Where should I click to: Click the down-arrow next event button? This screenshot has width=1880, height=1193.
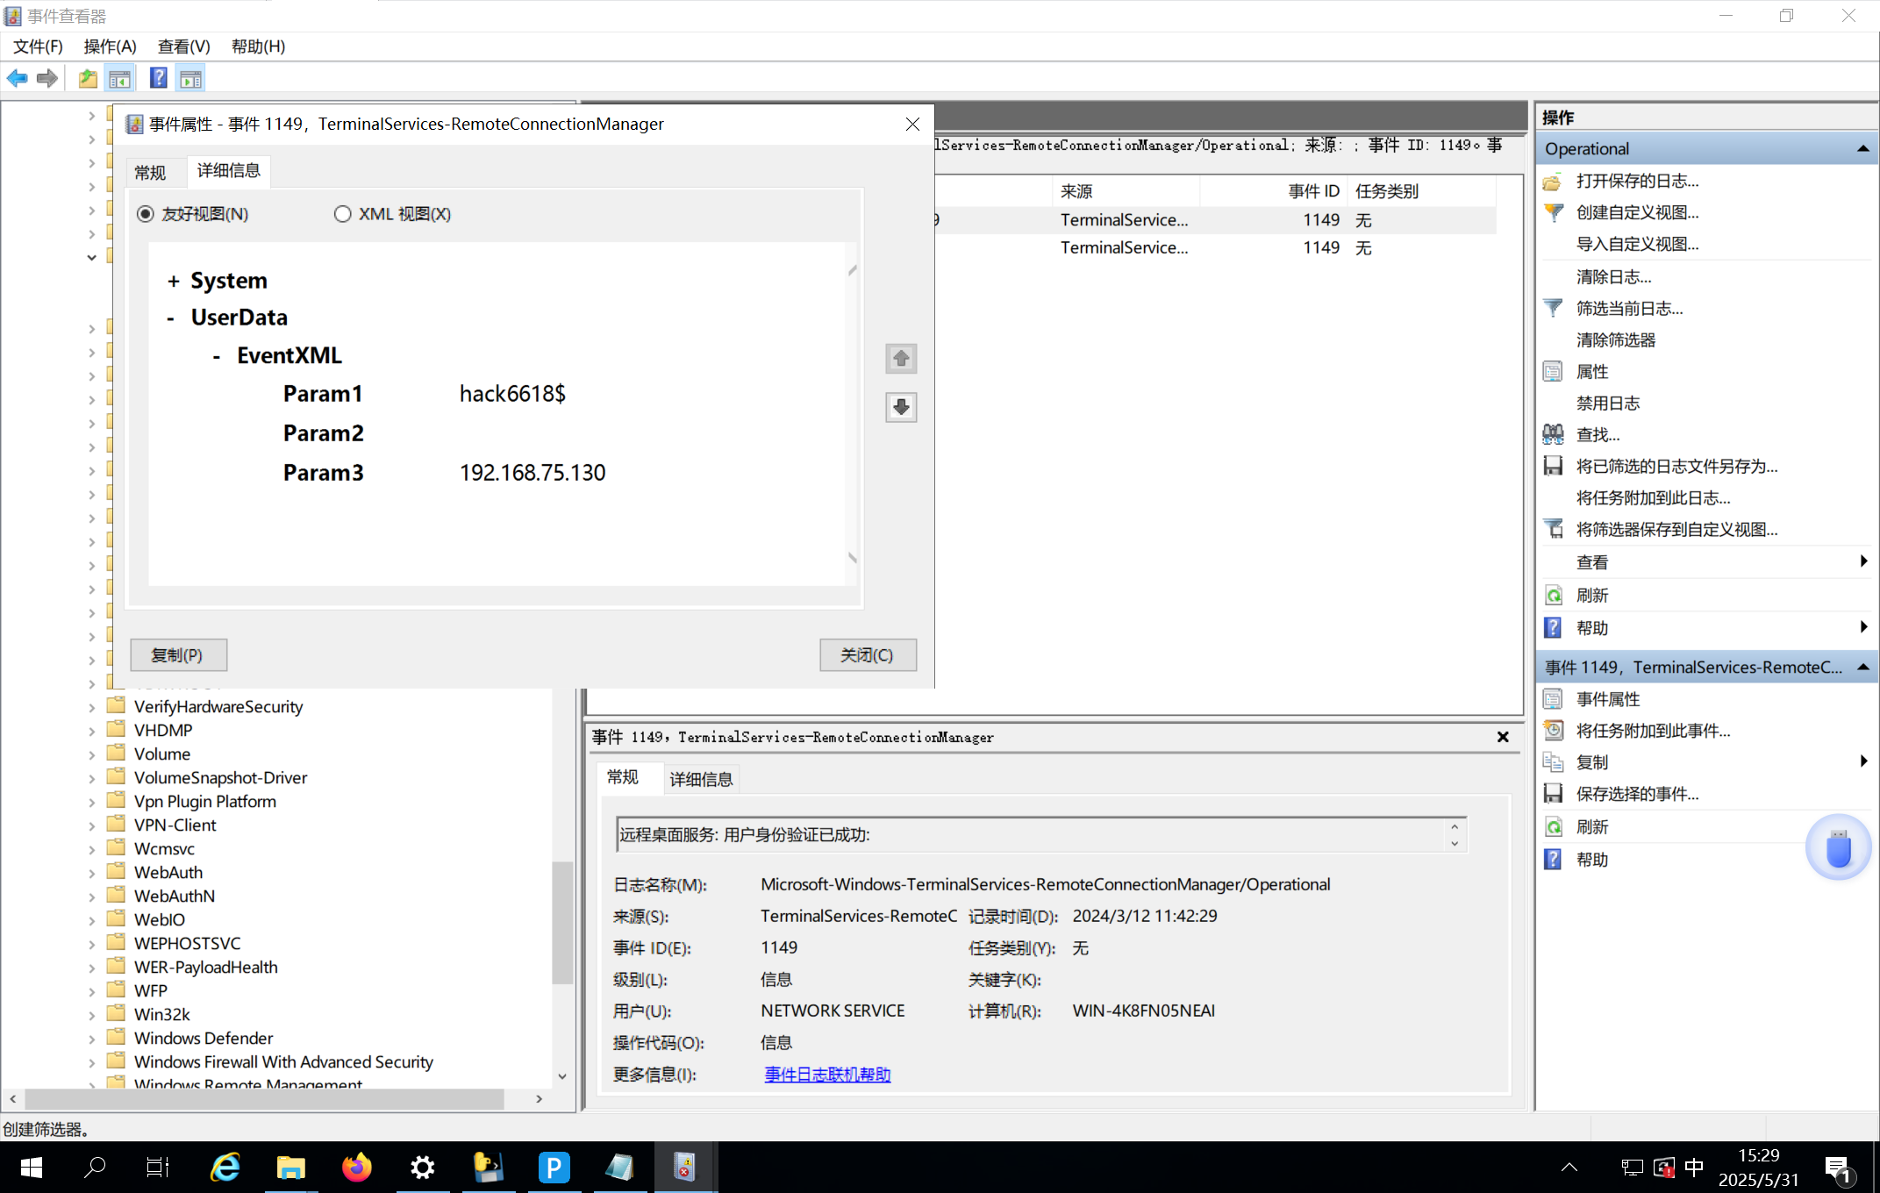tap(901, 407)
